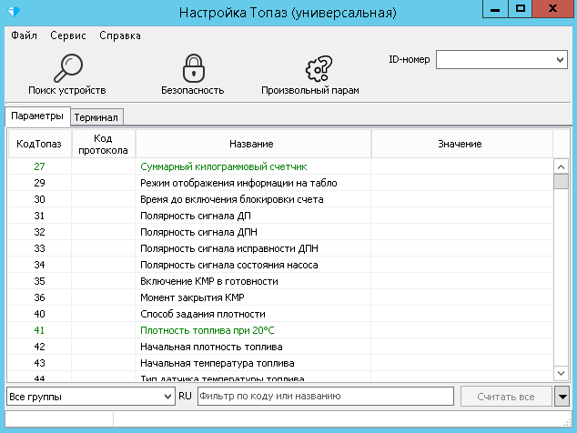Screen dimensions: 577x433
Task: Click code cell 31 in КодТопаз column
Action: (39, 216)
